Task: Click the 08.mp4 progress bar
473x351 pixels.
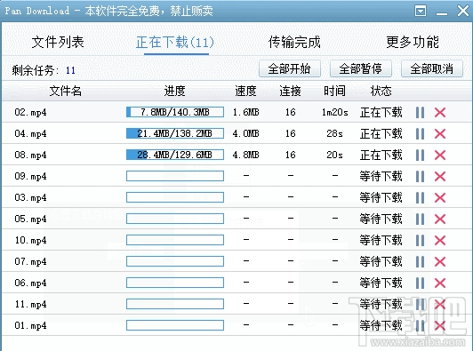Action: click(x=175, y=155)
